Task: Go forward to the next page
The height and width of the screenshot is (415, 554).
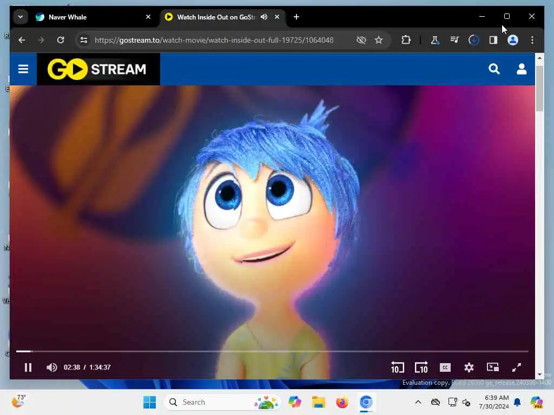Action: [41, 40]
